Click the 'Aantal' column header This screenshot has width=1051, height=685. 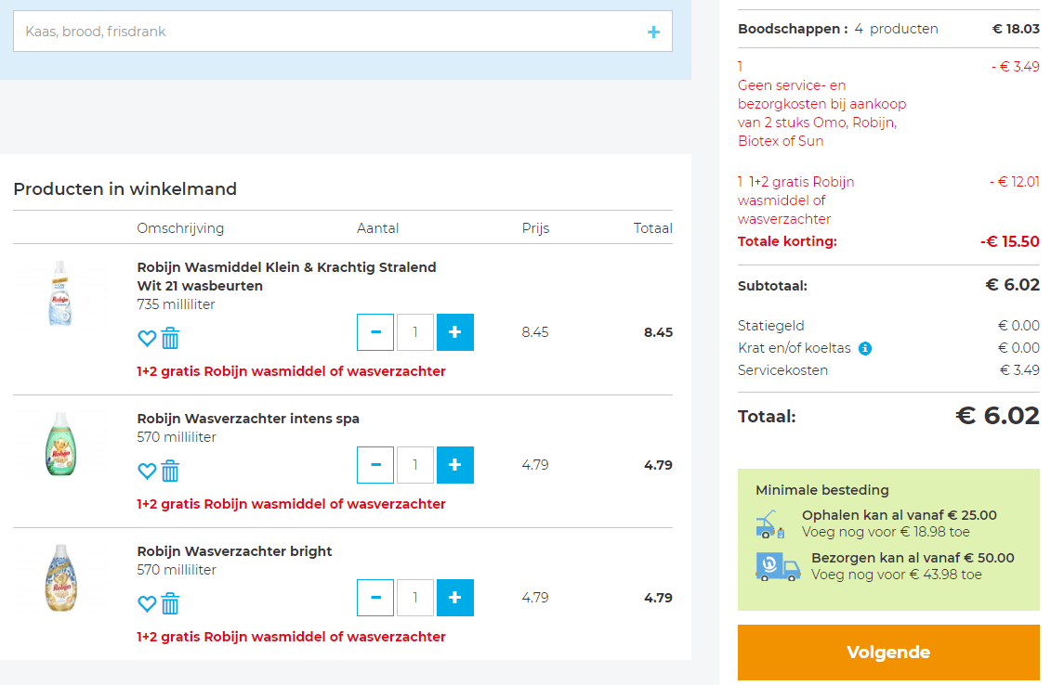pos(377,228)
